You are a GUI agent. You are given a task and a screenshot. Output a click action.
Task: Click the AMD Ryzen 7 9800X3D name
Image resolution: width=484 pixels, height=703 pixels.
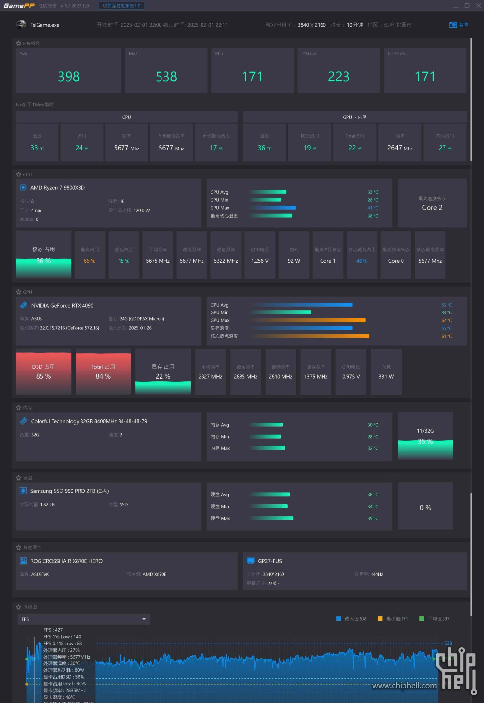tap(57, 188)
